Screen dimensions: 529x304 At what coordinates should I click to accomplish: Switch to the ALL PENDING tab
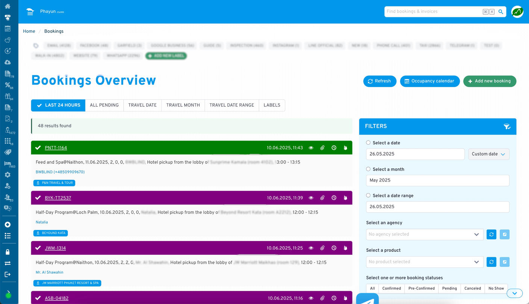(x=104, y=105)
